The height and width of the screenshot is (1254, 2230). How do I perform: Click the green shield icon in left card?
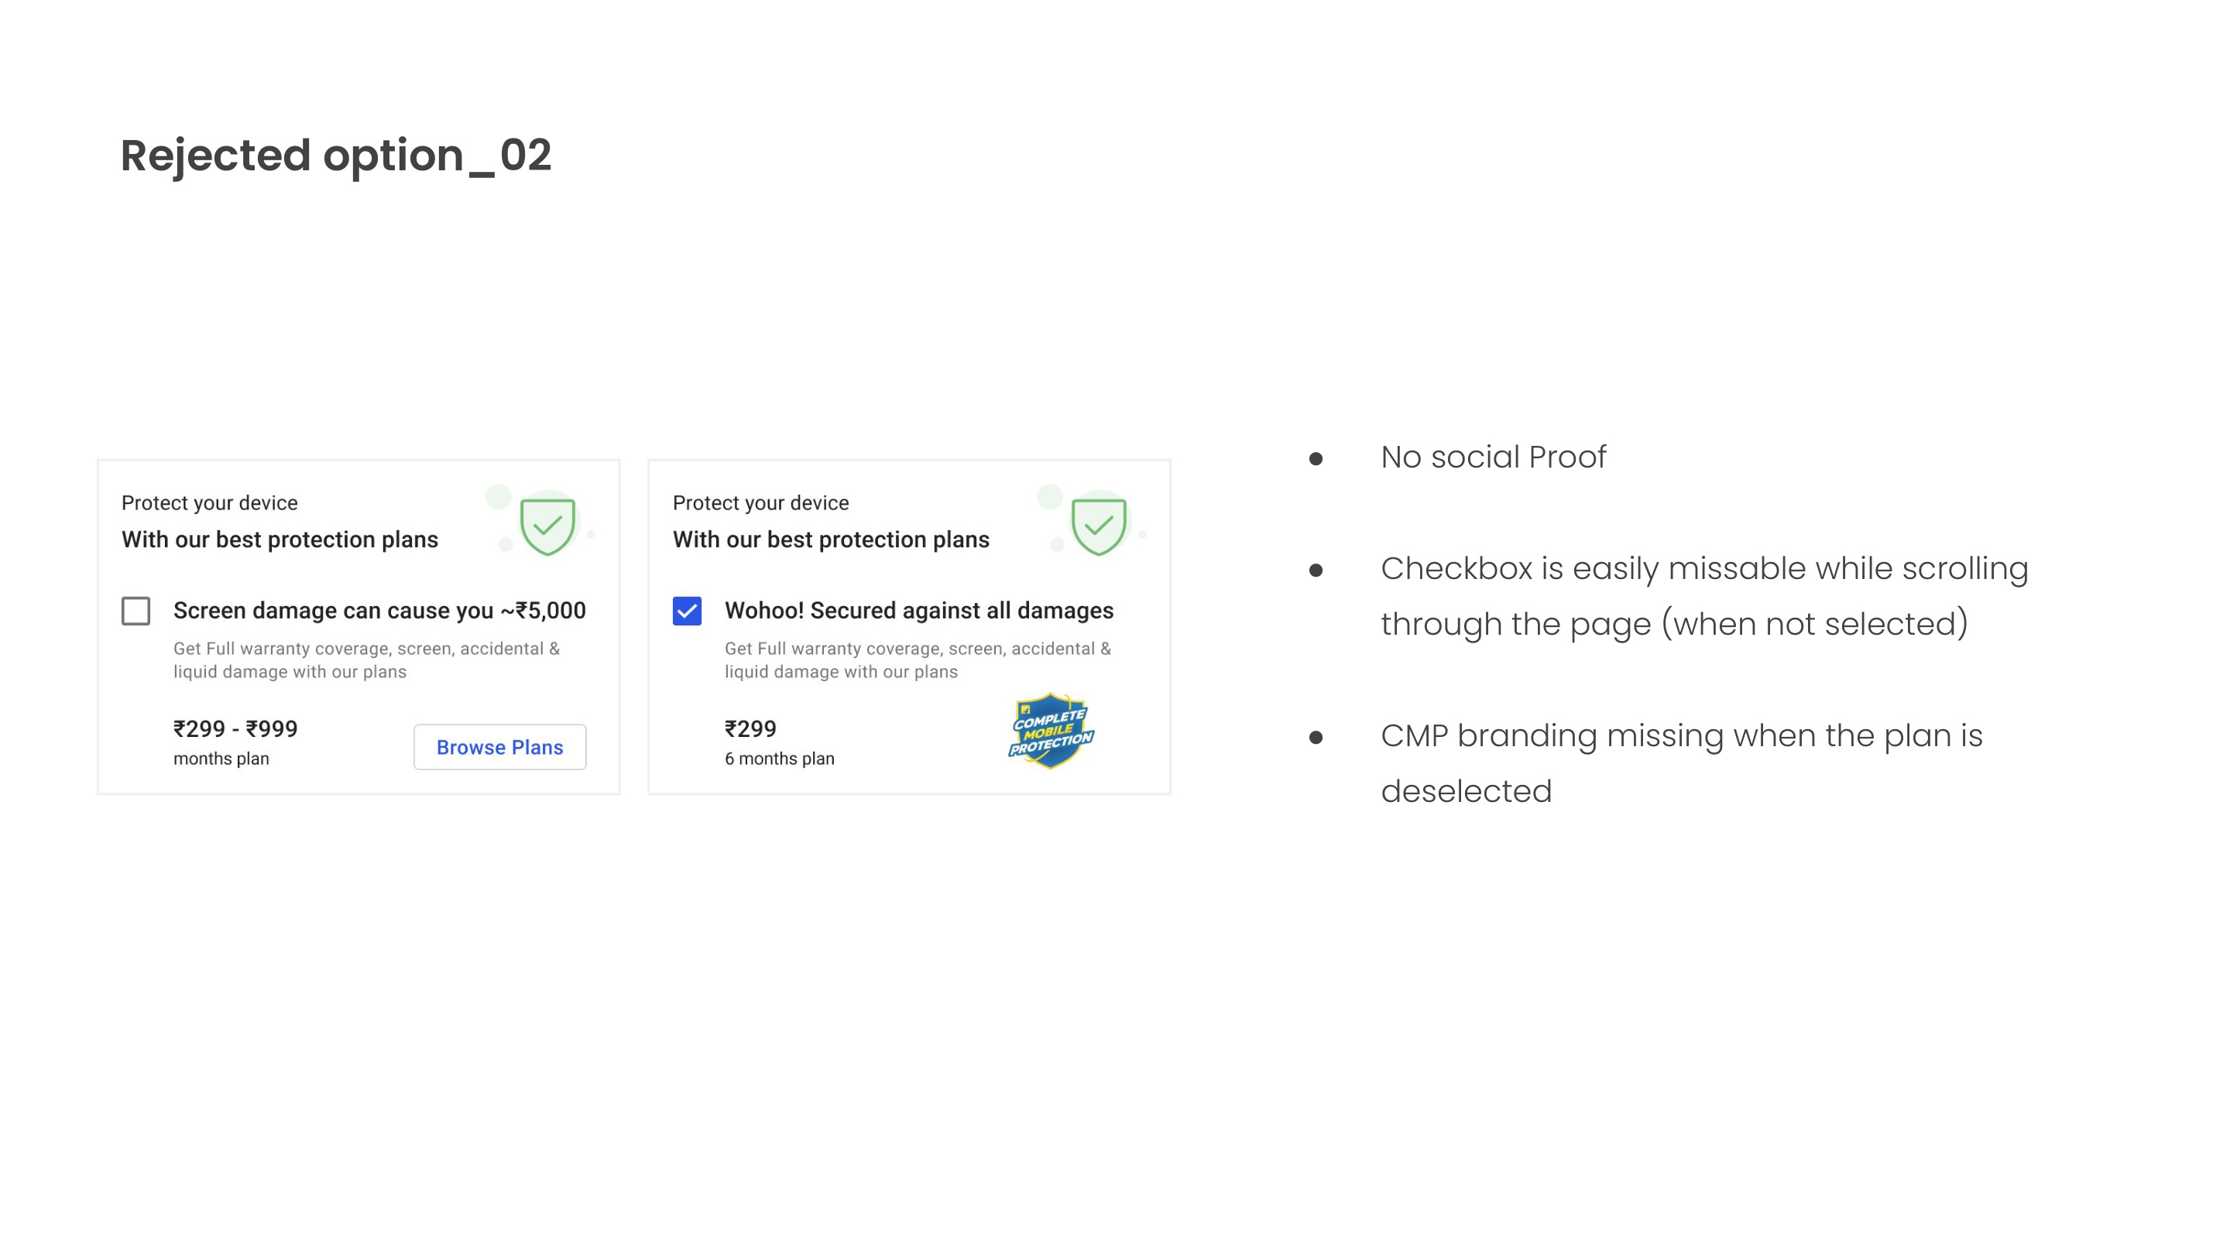(x=547, y=525)
